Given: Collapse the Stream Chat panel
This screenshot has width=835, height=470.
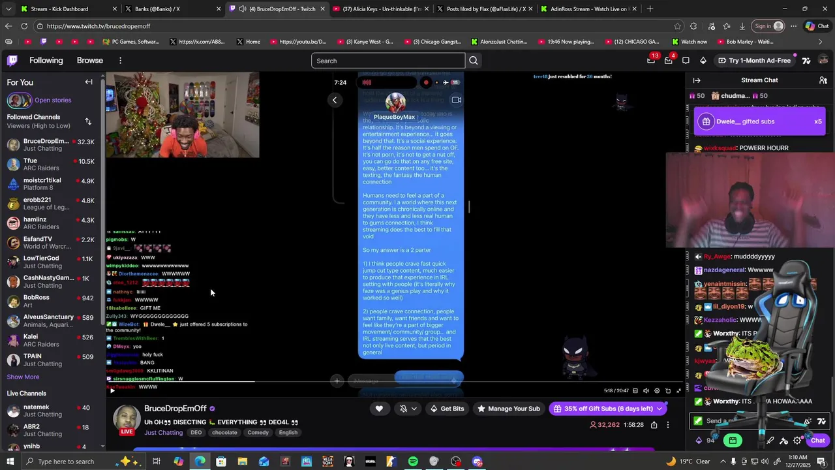Looking at the screenshot, I should pyautogui.click(x=697, y=80).
